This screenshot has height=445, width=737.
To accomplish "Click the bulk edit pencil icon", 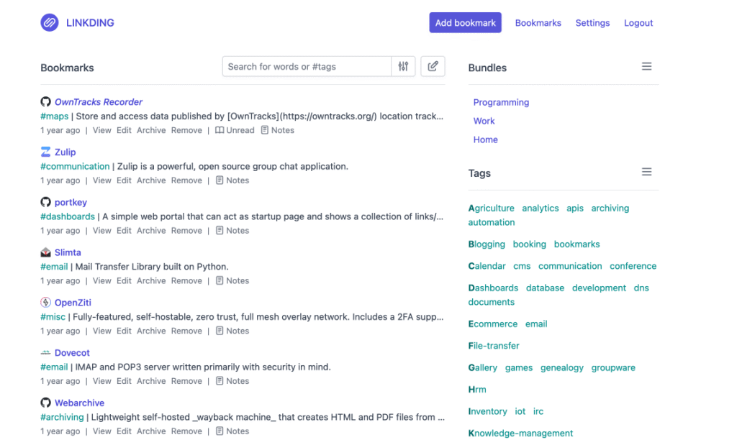I will pyautogui.click(x=433, y=67).
